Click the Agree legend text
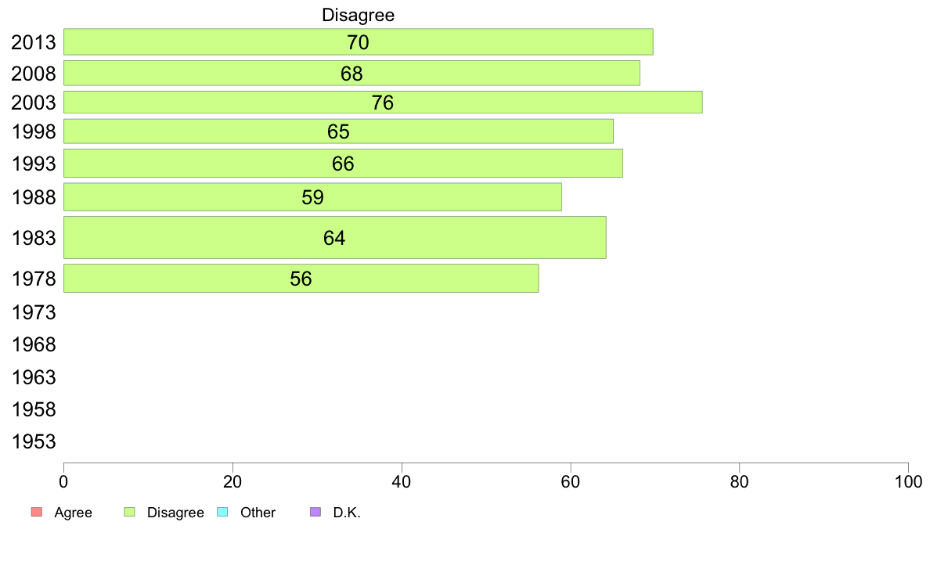 click(x=73, y=513)
